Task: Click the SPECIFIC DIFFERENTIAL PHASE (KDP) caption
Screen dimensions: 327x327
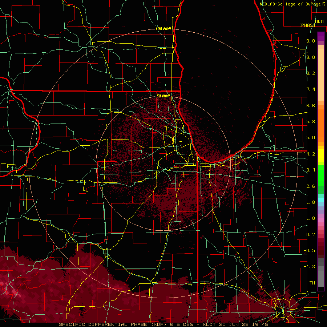Action: coord(114,324)
